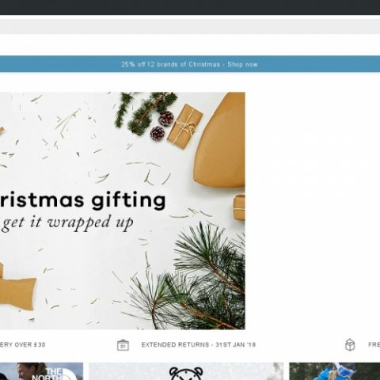Click the fir sprig above the pine cones

145,112
